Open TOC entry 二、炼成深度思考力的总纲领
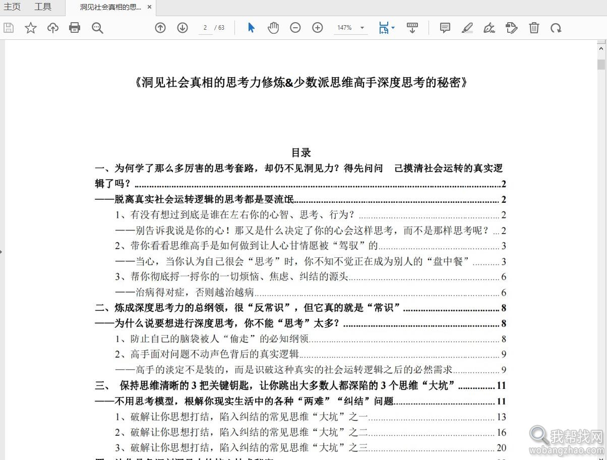The height and width of the screenshot is (460, 607). tap(300, 308)
